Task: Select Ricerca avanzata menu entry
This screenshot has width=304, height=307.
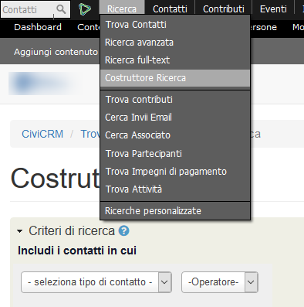Action: (175, 43)
